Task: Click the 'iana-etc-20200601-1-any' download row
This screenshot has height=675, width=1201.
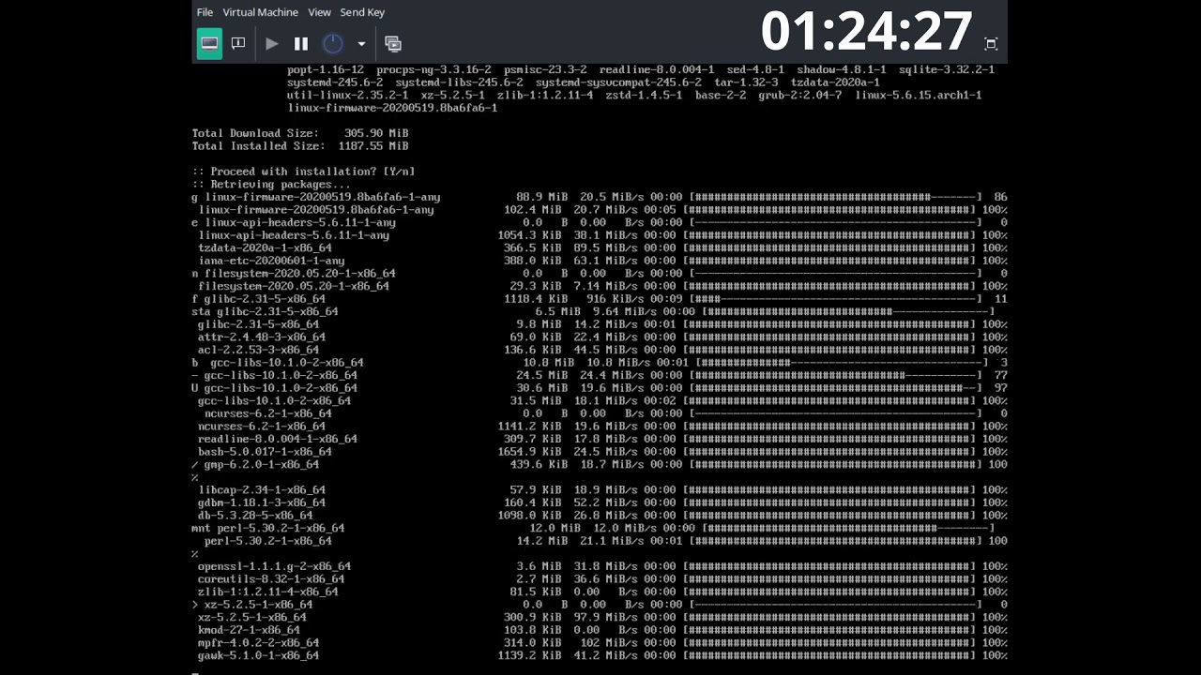Action: click(602, 261)
